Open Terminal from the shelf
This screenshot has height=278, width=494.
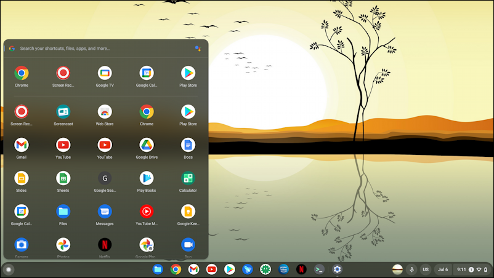[319, 269]
